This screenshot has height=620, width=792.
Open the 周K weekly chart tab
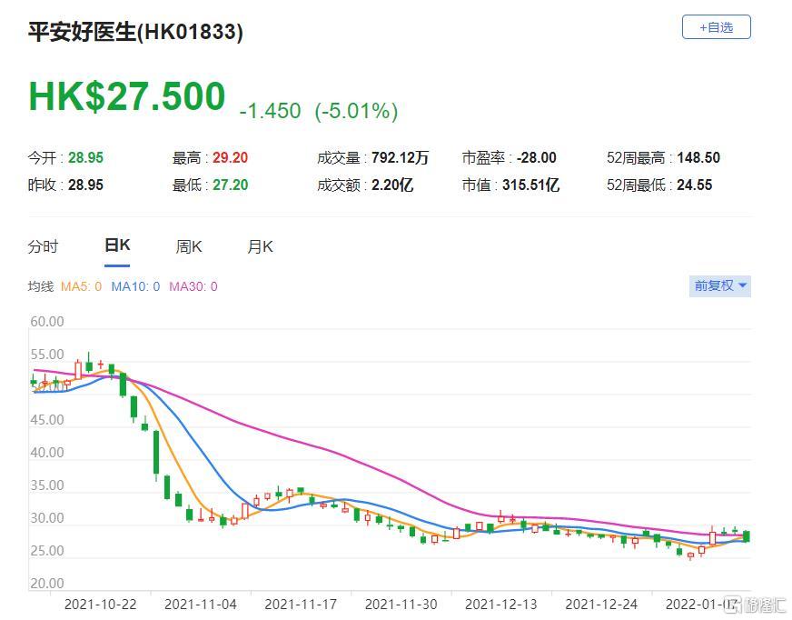[189, 246]
